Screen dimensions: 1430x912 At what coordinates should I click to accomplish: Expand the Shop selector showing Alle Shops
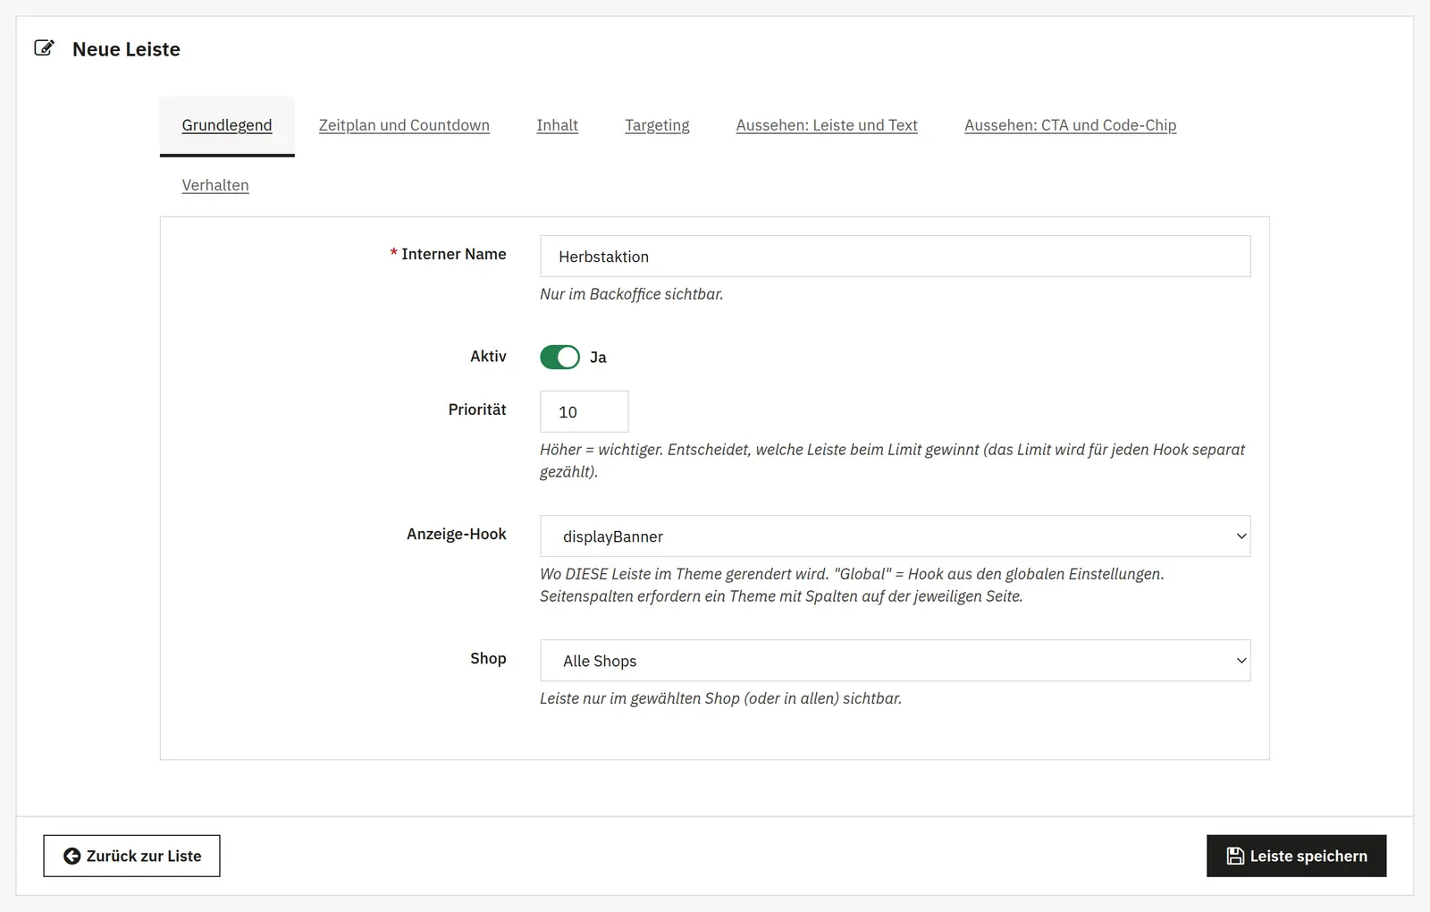coord(895,661)
